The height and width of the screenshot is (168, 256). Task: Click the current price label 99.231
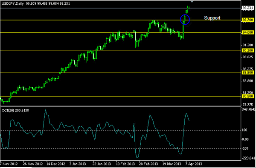click(x=247, y=8)
